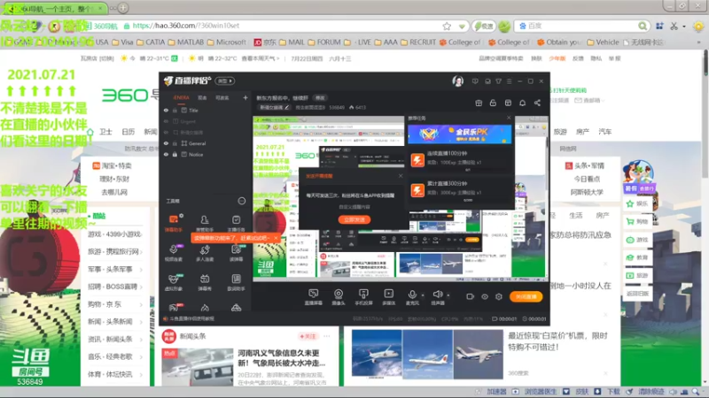Expand the 军事 · 头条军事 row arrow
The image size is (709, 398).
click(x=141, y=270)
